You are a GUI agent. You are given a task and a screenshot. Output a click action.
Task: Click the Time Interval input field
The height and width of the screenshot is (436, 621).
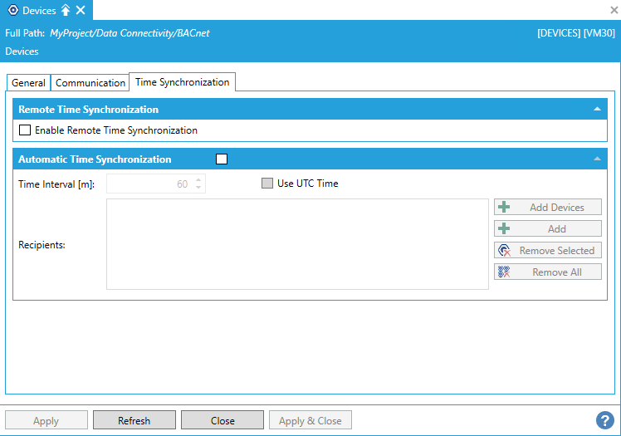point(149,184)
